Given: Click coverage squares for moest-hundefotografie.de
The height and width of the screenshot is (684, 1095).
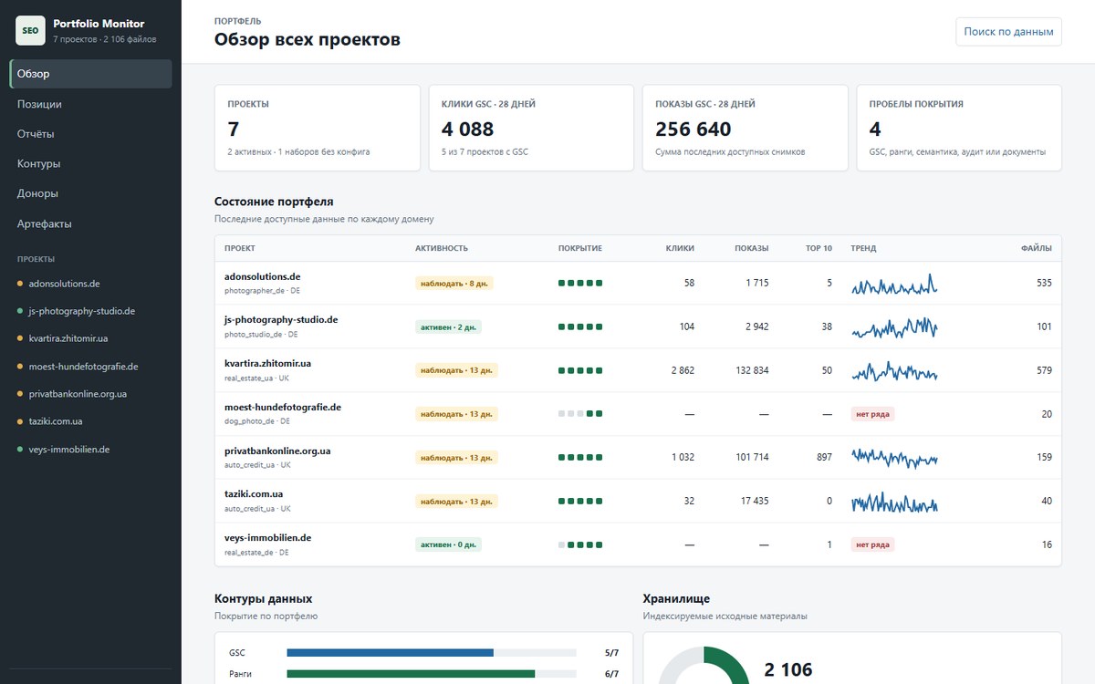Looking at the screenshot, I should point(580,414).
